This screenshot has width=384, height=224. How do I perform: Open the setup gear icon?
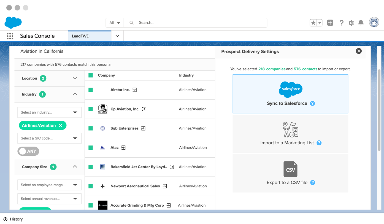pos(351,23)
